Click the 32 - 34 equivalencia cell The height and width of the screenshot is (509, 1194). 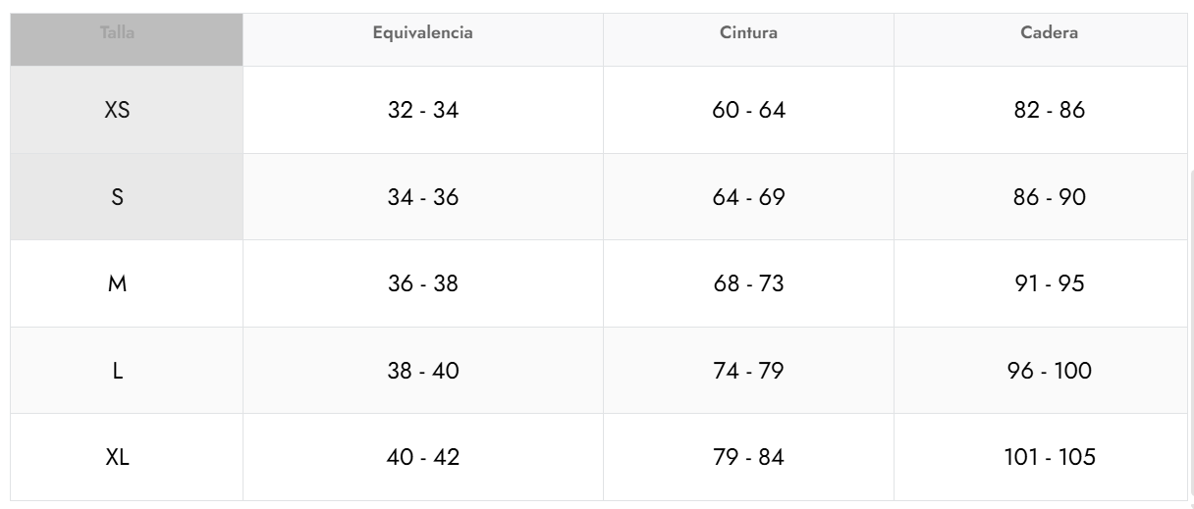(423, 110)
